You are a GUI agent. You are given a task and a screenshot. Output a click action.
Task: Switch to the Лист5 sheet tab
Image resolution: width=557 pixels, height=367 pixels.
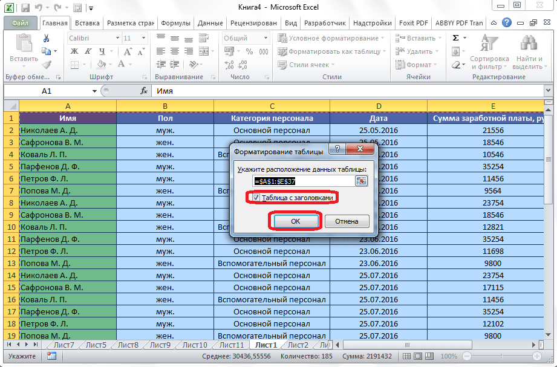point(96,345)
